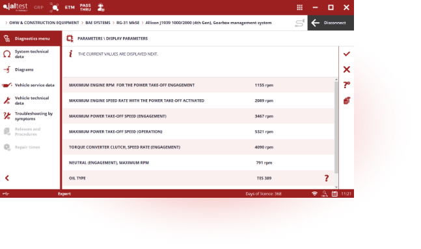The height and width of the screenshot is (249, 421).
Task: Click the Jaltest logo
Action: pos(15,7)
